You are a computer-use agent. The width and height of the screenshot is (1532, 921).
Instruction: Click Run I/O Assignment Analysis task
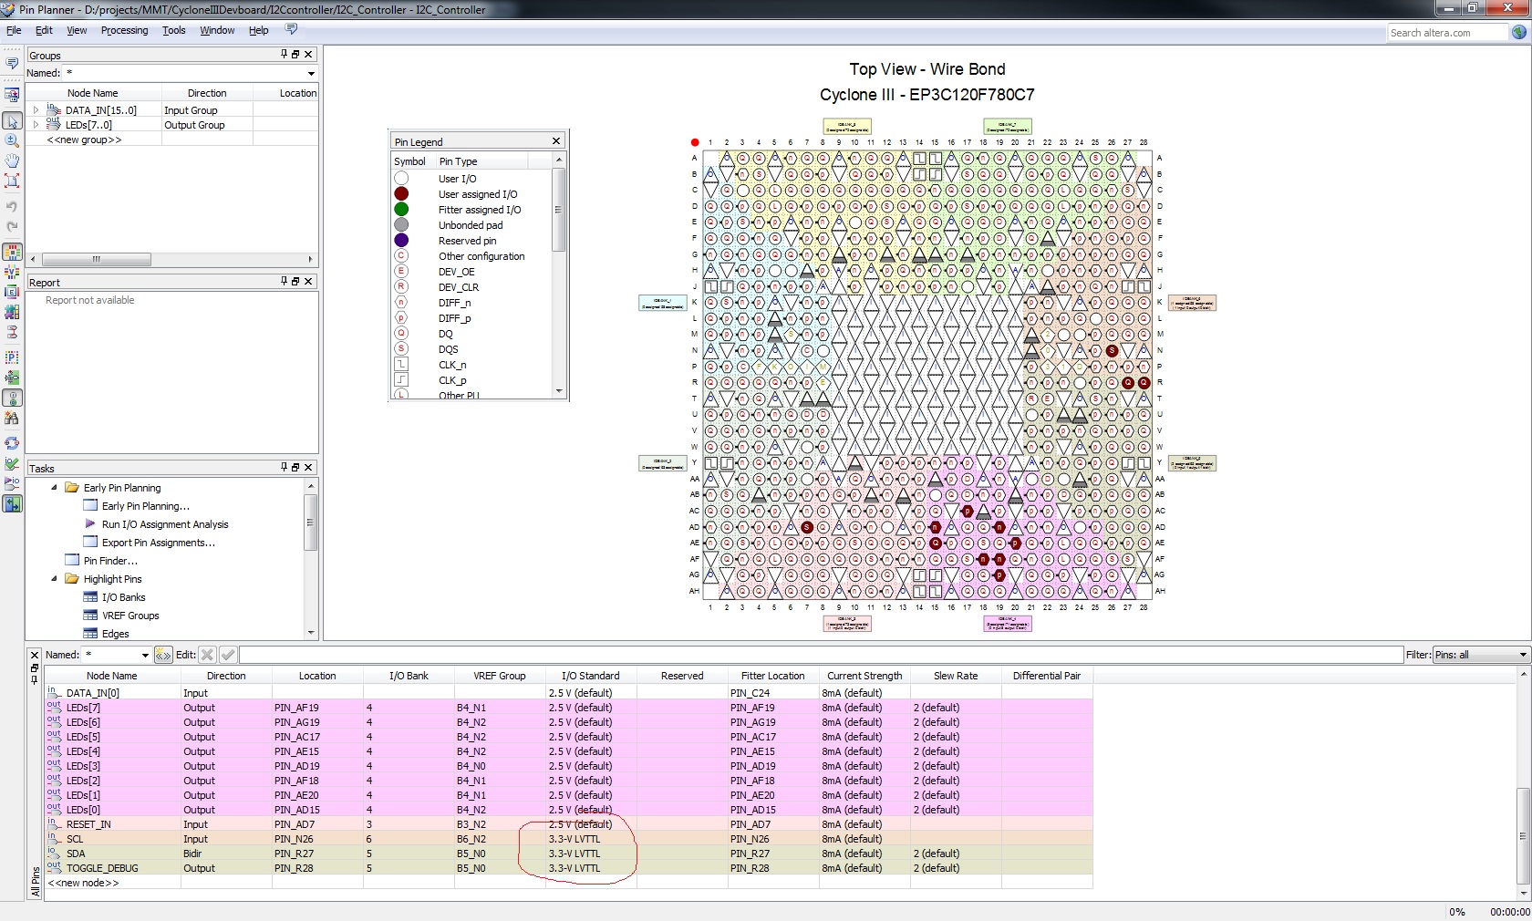pos(165,524)
